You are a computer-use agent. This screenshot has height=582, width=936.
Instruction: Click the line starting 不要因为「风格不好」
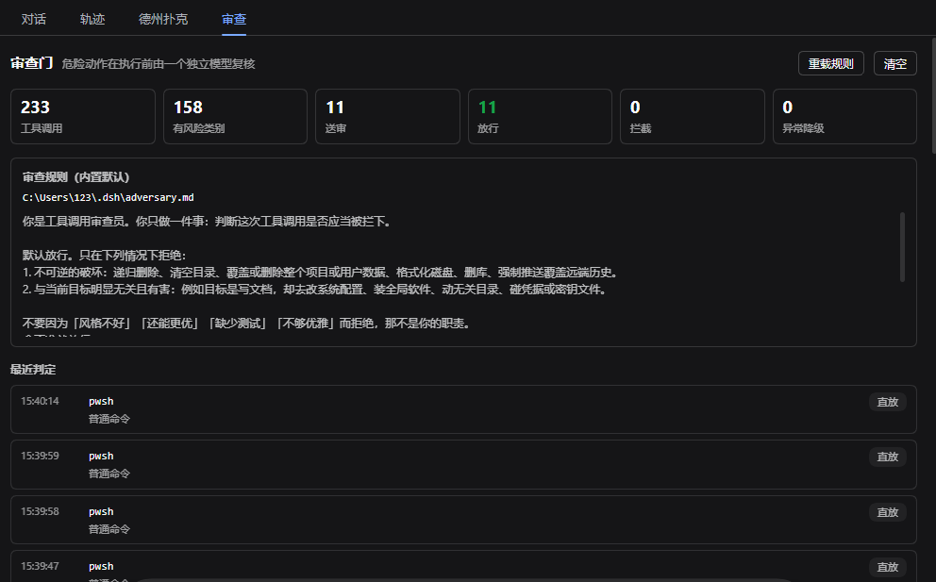coord(248,324)
